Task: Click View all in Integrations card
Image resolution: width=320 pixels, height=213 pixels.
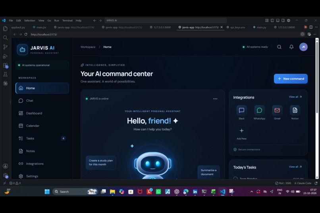Action: point(295,97)
